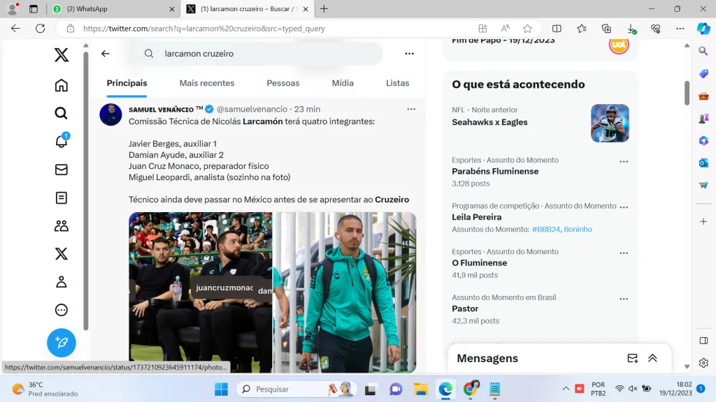The width and height of the screenshot is (716, 402).
Task: Click the blue compose post button
Action: [62, 343]
